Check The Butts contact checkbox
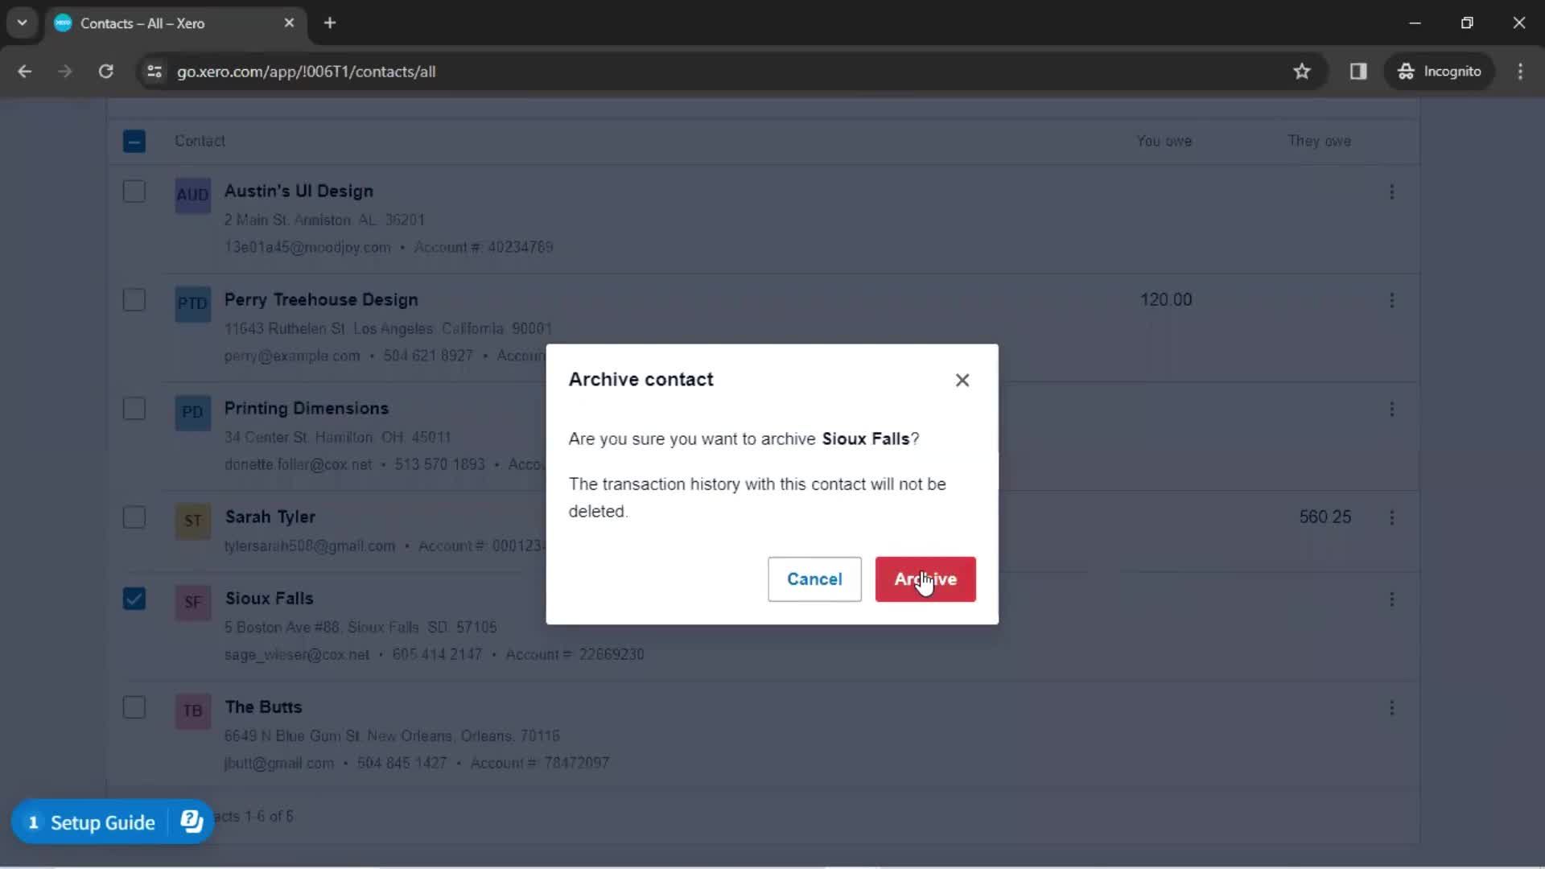Screen dimensions: 1545x869 [x=134, y=707]
